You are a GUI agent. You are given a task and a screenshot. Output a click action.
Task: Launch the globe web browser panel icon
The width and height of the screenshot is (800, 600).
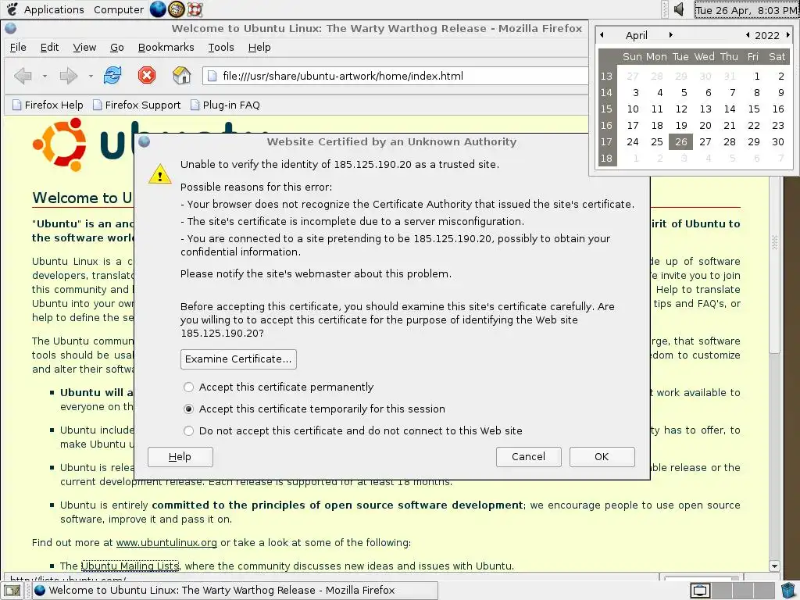(158, 9)
